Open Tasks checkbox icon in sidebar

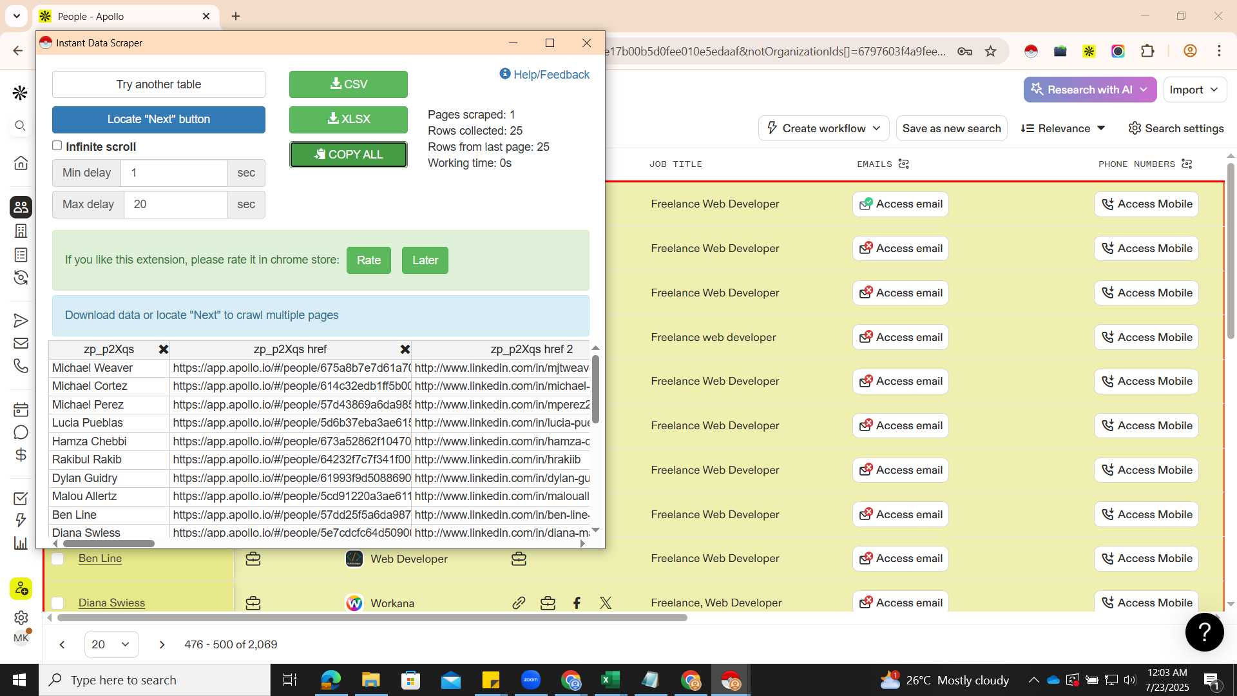click(21, 498)
